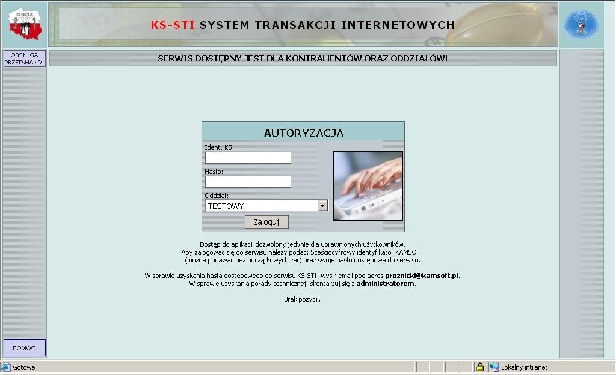Screen dimensions: 616x375
Task: Open the POMOC help item
Action: [24, 348]
